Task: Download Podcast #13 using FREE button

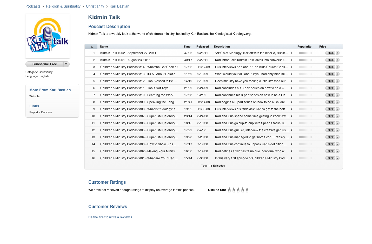Action: (x=330, y=74)
